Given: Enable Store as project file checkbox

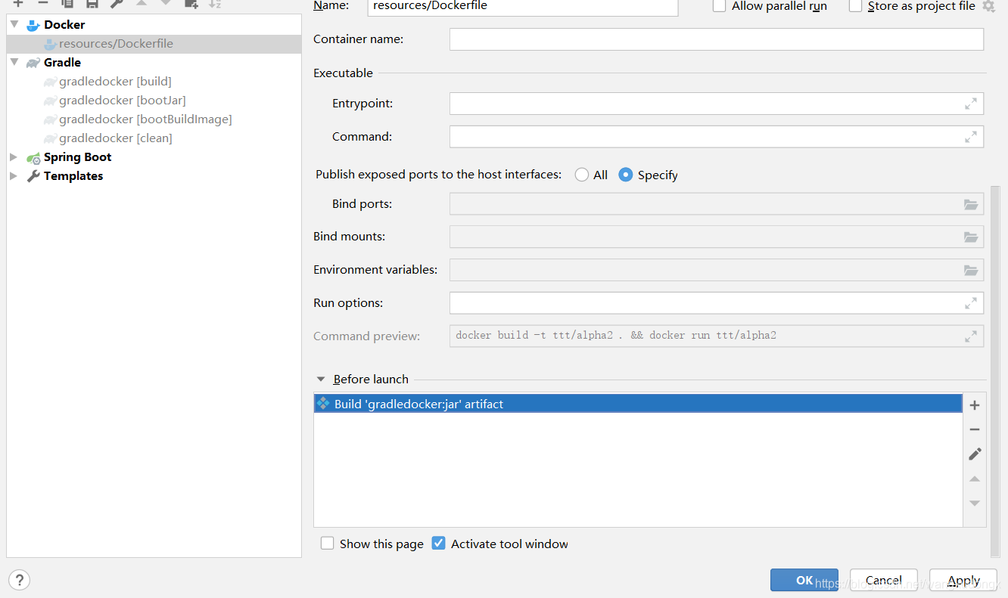Looking at the screenshot, I should tap(856, 6).
